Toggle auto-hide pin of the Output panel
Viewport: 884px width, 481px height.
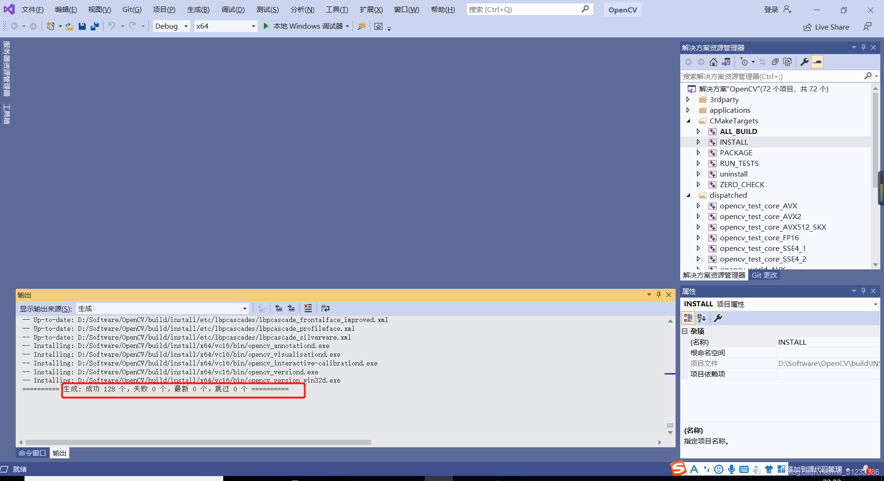658,294
